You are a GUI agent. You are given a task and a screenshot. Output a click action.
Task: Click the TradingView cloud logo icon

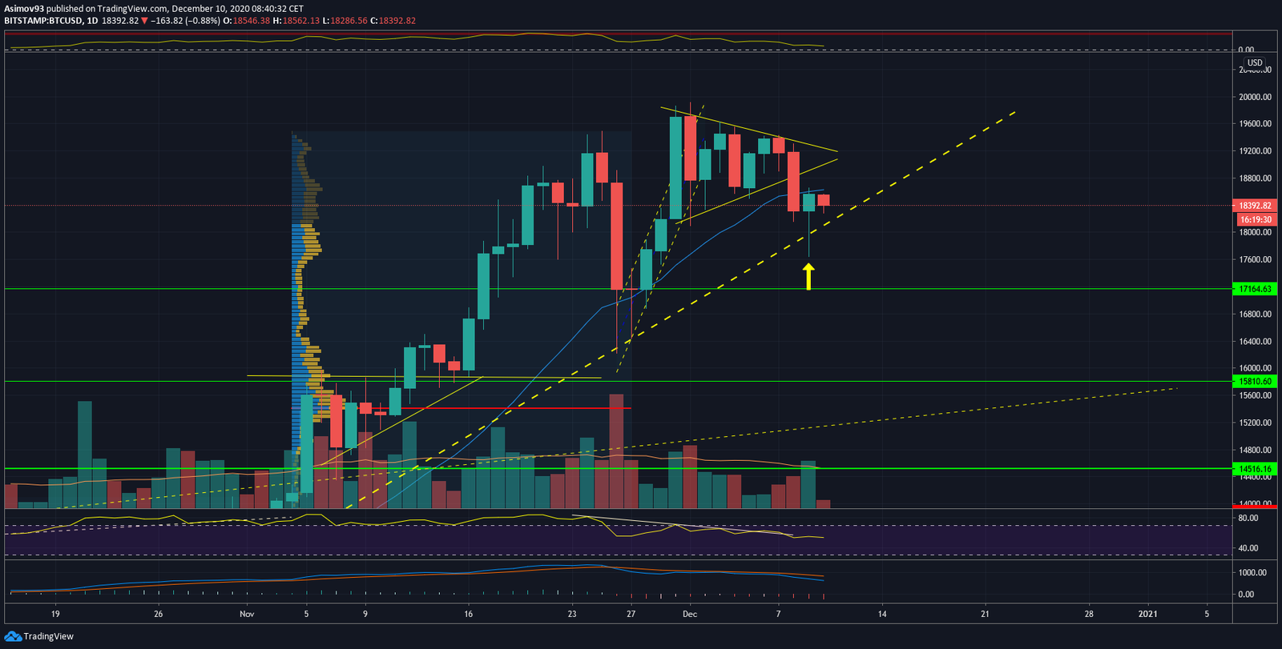[13, 636]
